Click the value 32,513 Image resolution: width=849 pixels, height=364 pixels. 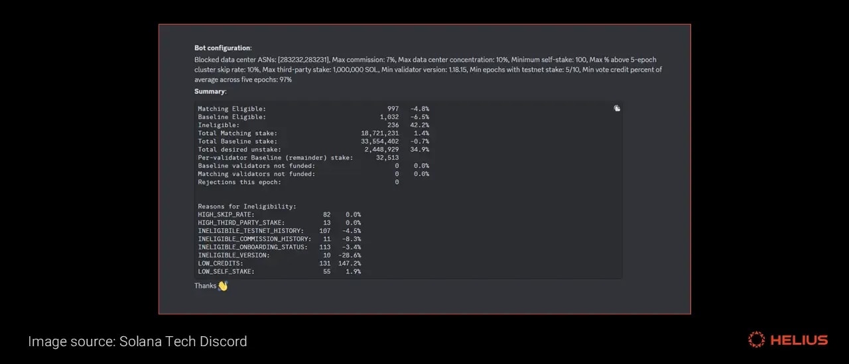(387, 158)
